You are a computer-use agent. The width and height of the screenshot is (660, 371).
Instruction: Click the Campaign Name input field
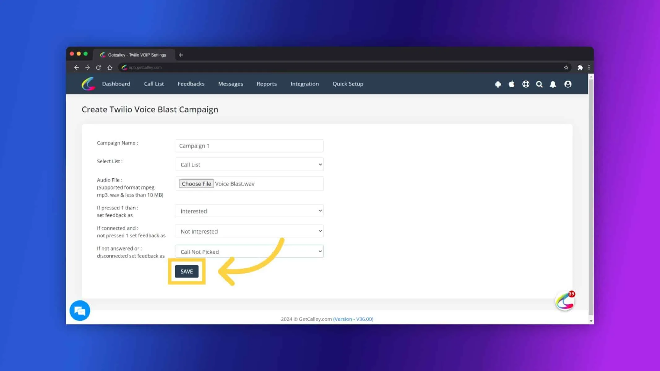(x=249, y=146)
